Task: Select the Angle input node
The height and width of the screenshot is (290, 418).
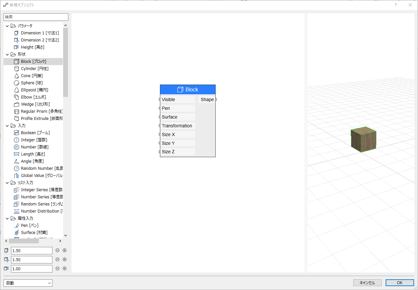Action: coord(31,161)
